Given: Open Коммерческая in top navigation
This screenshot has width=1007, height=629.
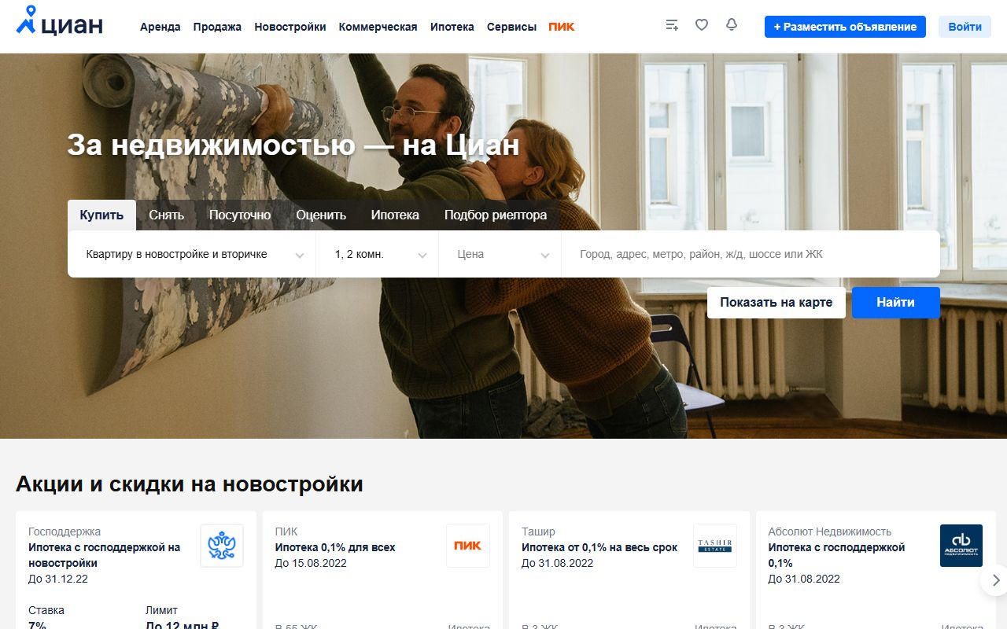Looking at the screenshot, I should (378, 27).
